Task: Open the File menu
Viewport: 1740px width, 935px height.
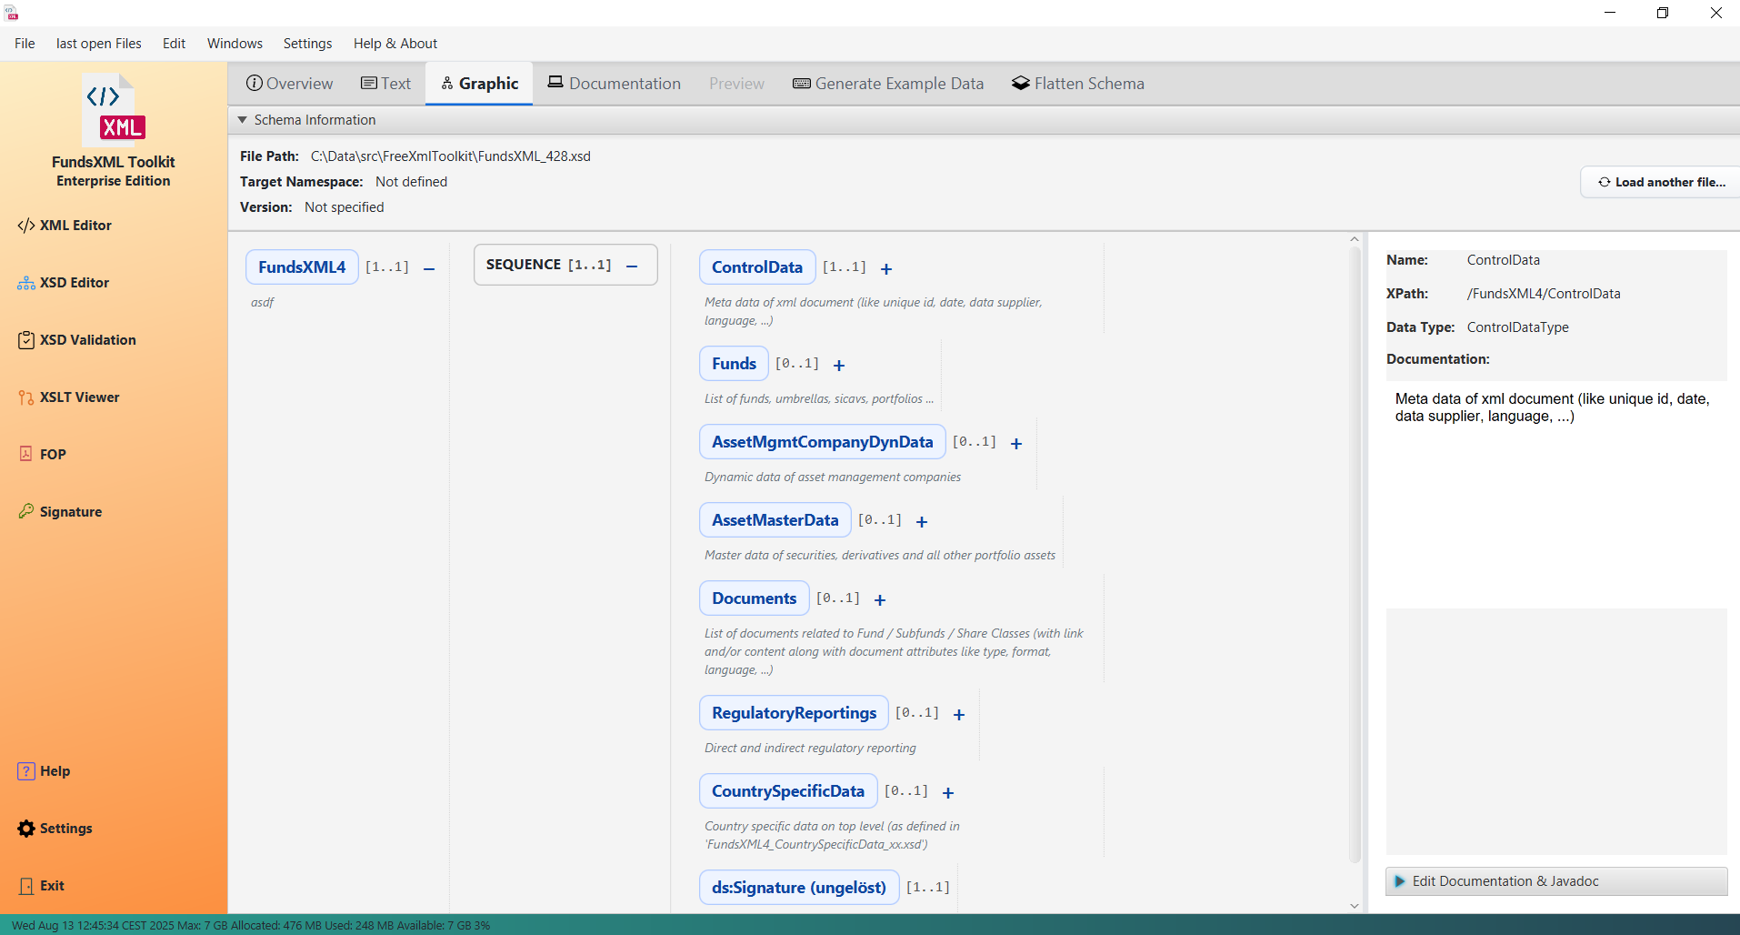Action: click(x=25, y=43)
